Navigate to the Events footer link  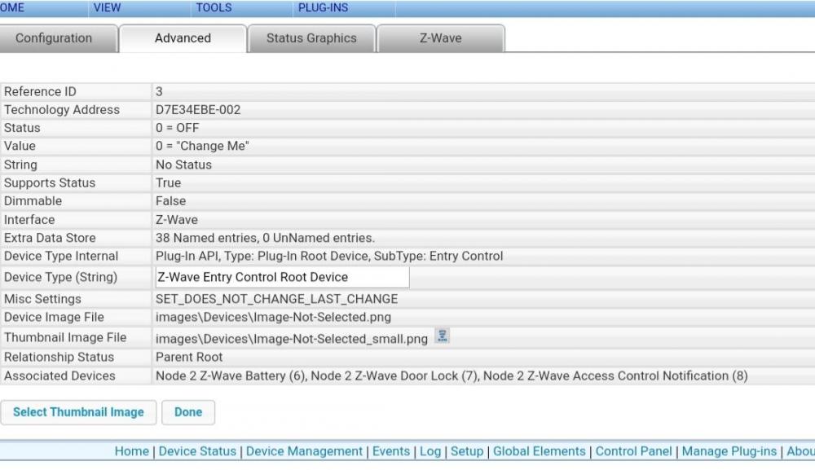tap(391, 451)
